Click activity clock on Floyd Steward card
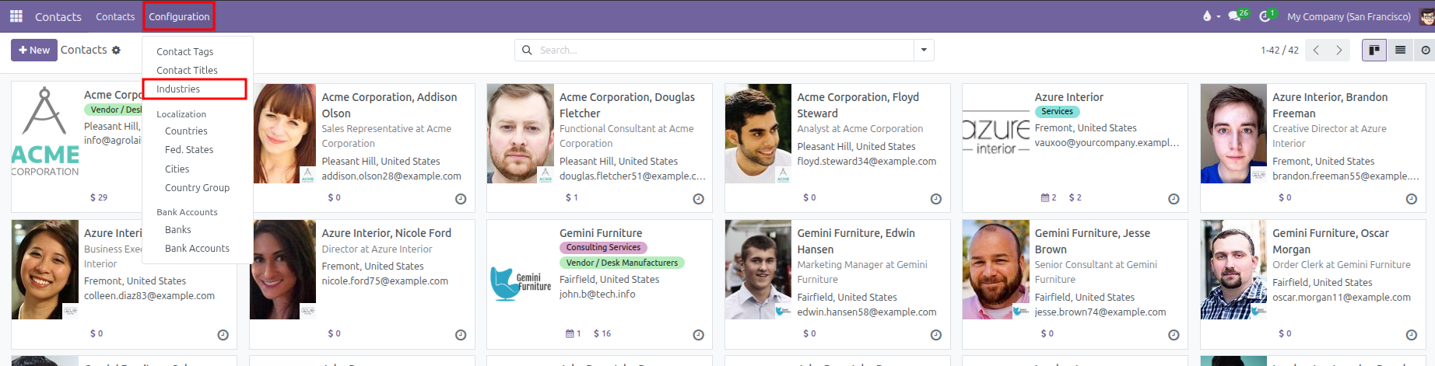Image resolution: width=1435 pixels, height=366 pixels. tap(936, 199)
